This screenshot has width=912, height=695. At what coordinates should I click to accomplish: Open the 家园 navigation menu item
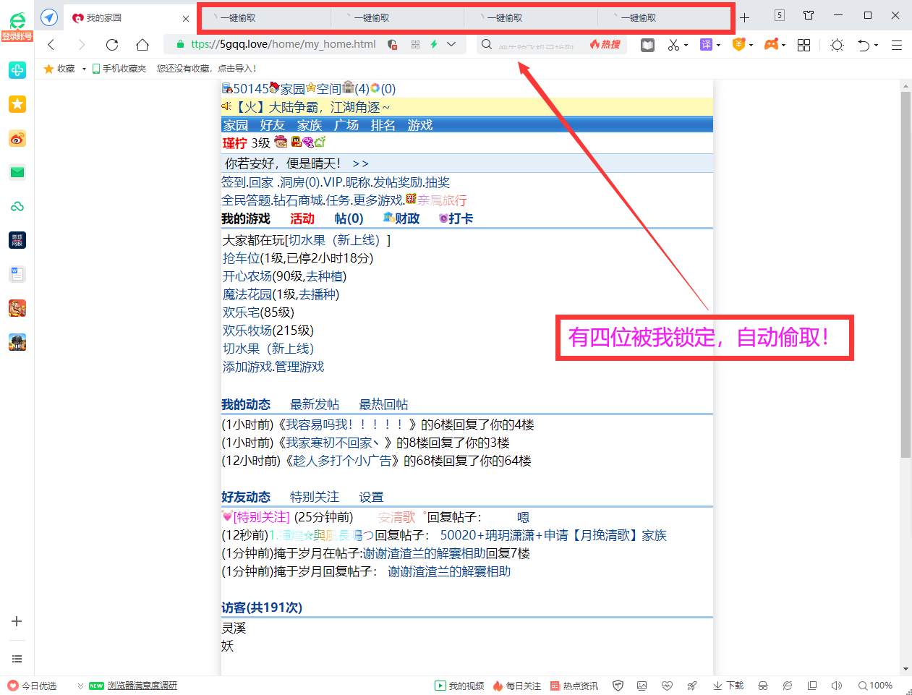[236, 125]
